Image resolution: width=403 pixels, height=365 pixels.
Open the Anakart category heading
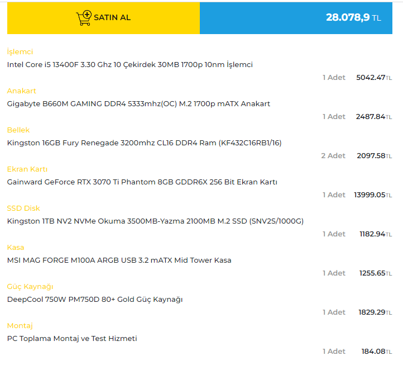pyautogui.click(x=22, y=91)
